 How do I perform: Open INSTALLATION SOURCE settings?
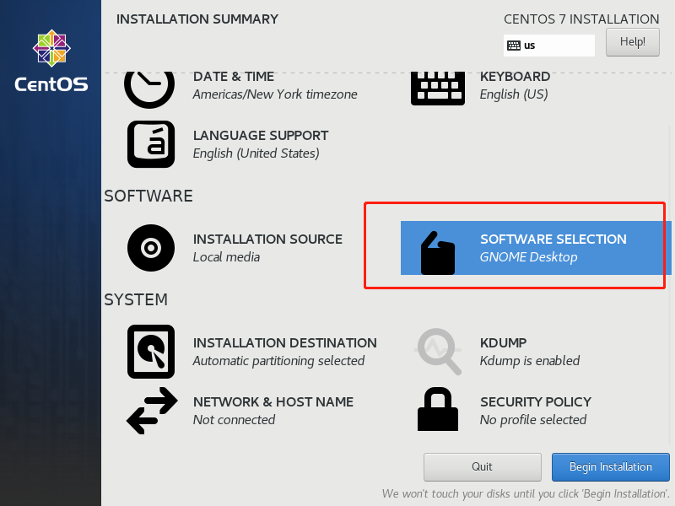point(267,240)
